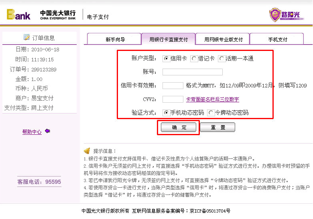Click the 确定 confirm button
Viewport: 313px width, 219px height.
[179, 127]
